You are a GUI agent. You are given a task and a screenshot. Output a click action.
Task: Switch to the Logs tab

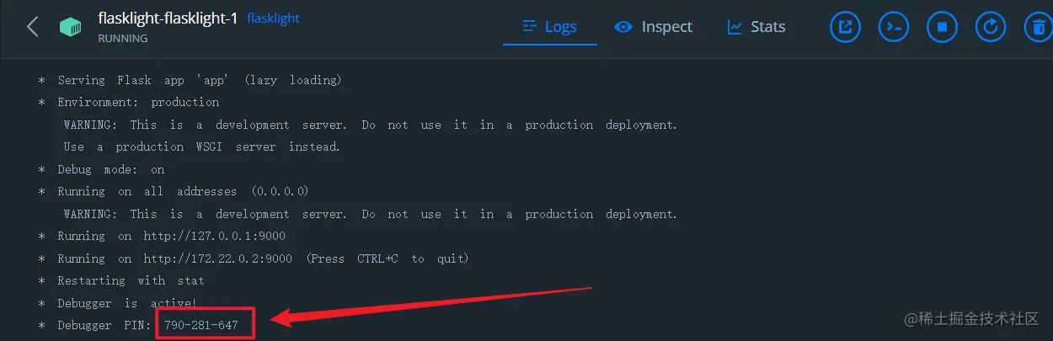tap(550, 27)
